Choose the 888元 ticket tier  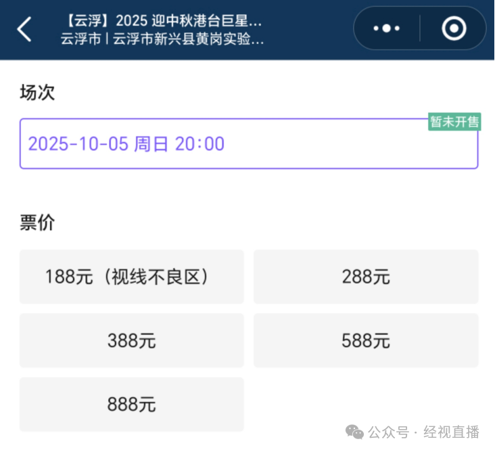tap(131, 405)
